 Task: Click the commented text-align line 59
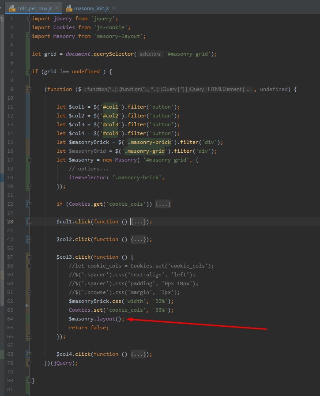click(132, 275)
